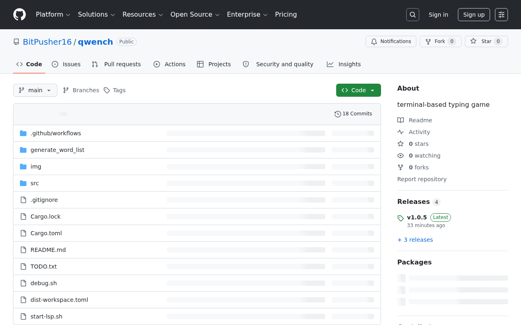
Task: Click the img folder icon
Action: pos(23,167)
